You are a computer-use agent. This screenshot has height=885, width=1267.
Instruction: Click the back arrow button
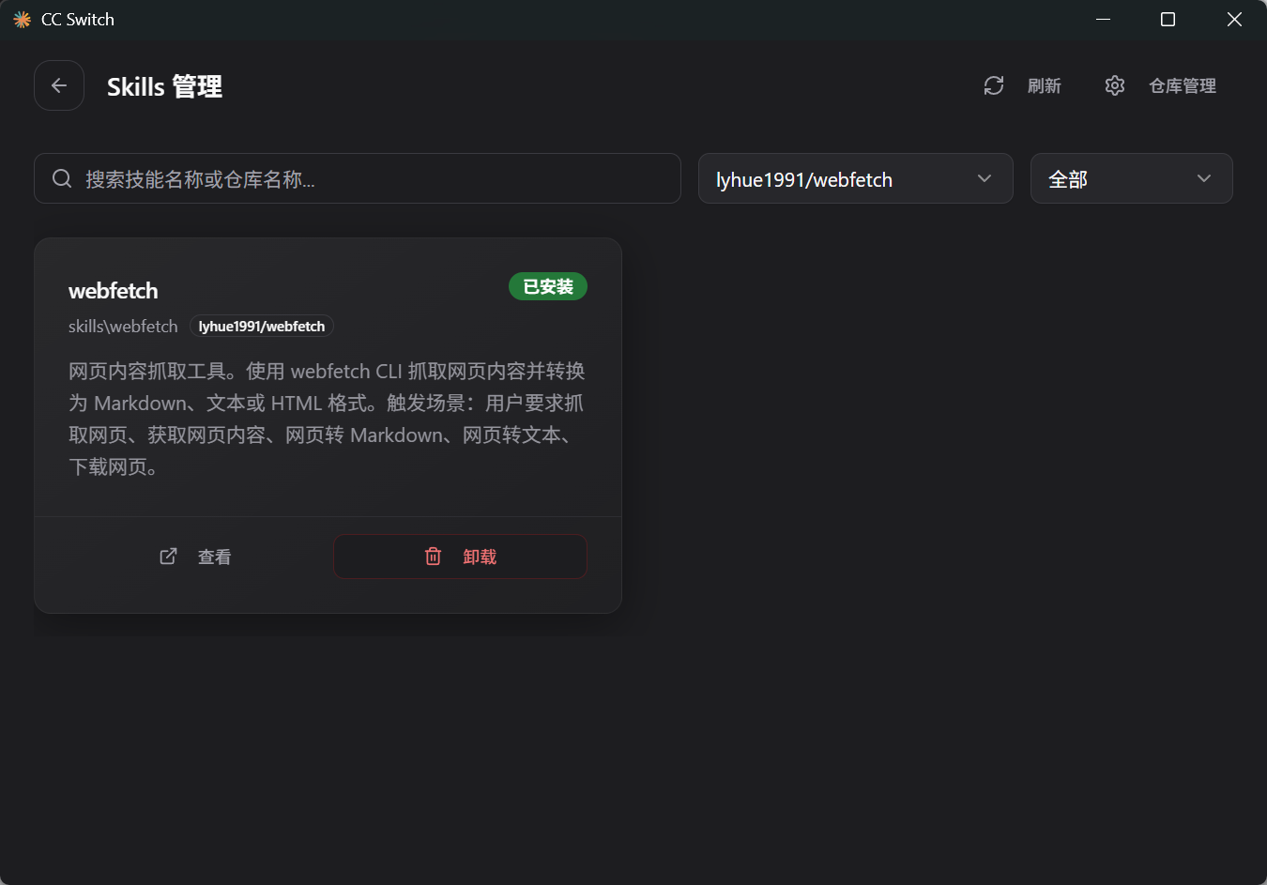tap(59, 85)
